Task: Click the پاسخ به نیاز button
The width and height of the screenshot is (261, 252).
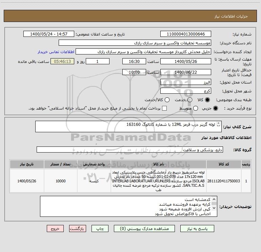Action: tap(197, 229)
